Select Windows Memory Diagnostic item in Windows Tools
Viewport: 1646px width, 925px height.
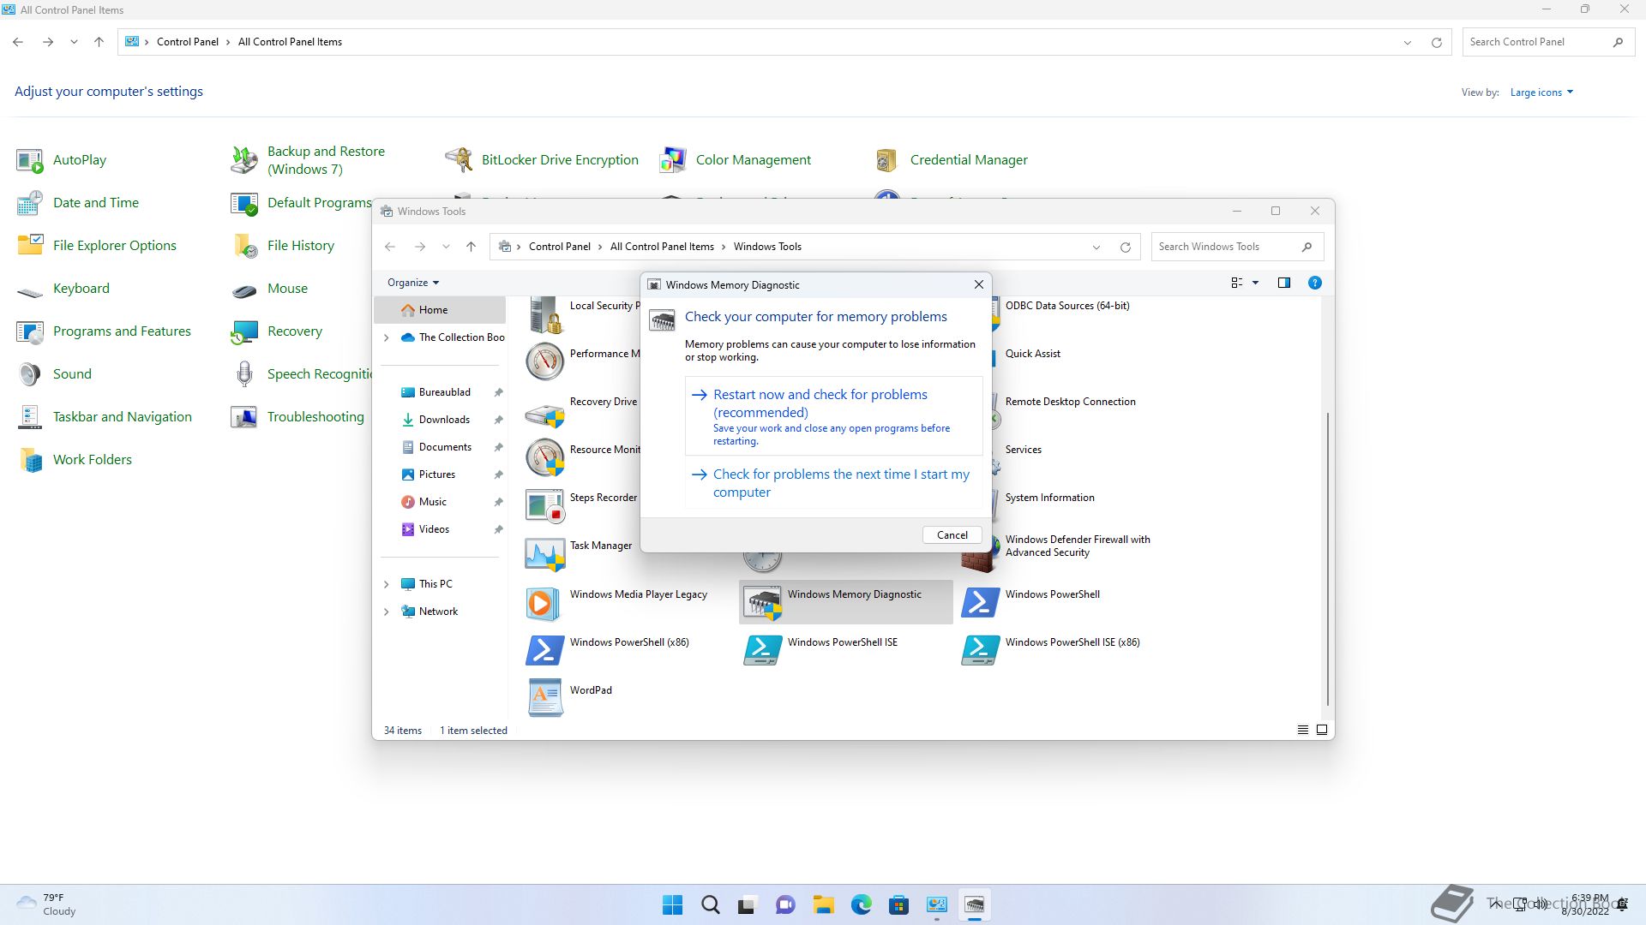pos(845,602)
